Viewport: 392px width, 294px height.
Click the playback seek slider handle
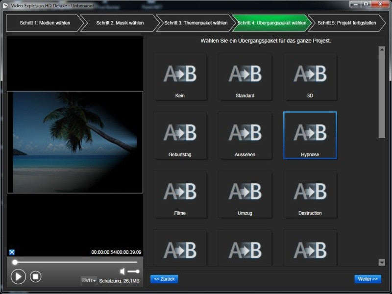(x=15, y=262)
